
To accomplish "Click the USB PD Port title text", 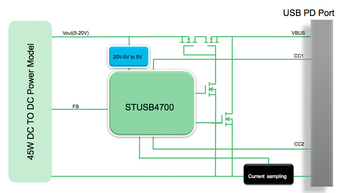I will pyautogui.click(x=309, y=13).
